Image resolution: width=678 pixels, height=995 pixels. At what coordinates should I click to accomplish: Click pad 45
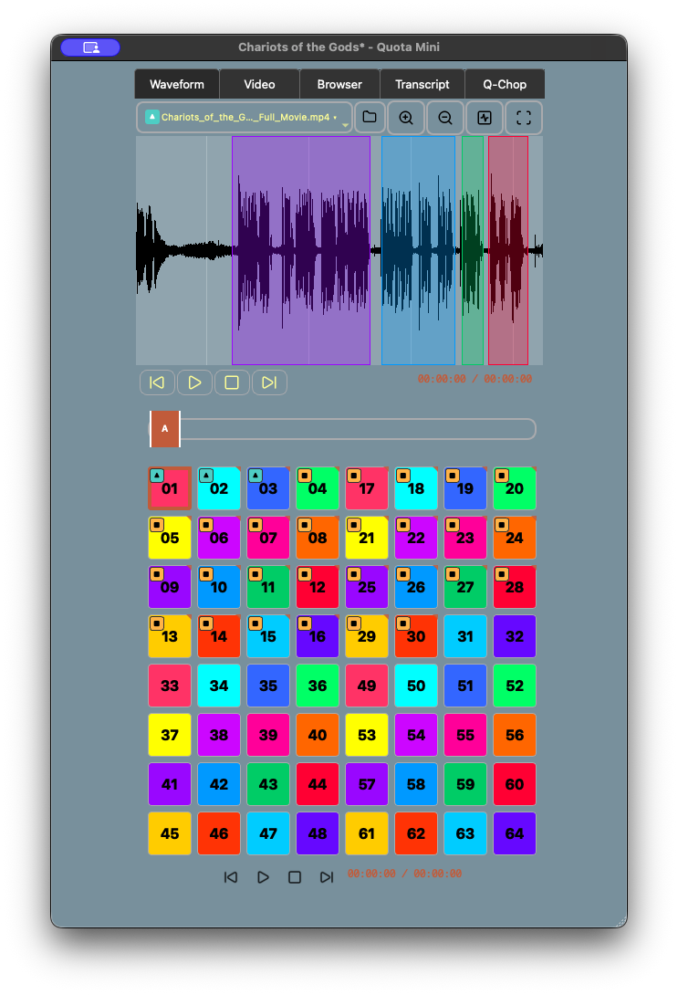click(x=170, y=833)
